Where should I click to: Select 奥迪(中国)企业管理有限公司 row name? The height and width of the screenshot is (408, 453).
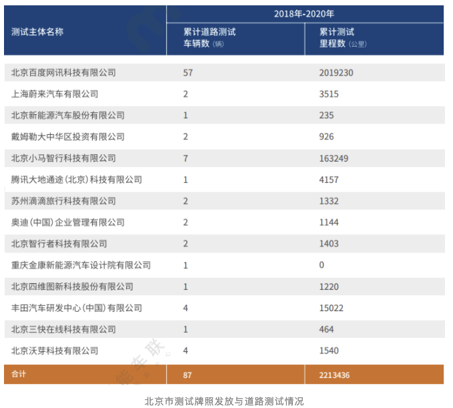pyautogui.click(x=68, y=222)
